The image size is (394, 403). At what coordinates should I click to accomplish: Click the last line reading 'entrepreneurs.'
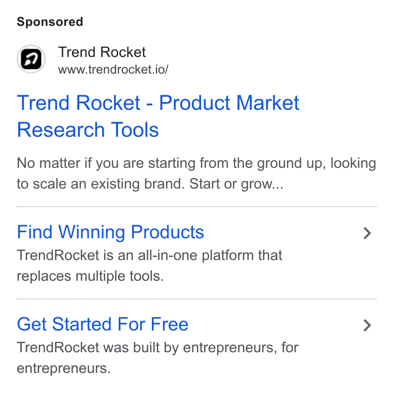[x=64, y=368]
